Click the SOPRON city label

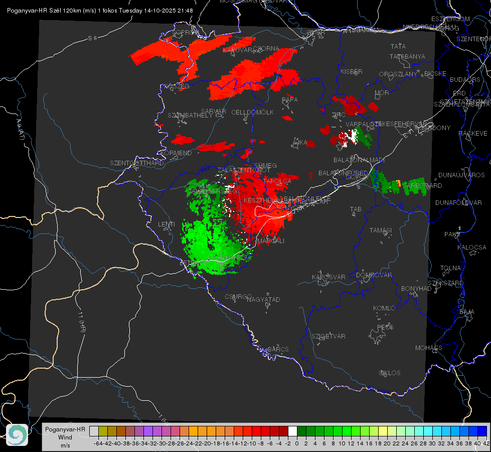185,32
